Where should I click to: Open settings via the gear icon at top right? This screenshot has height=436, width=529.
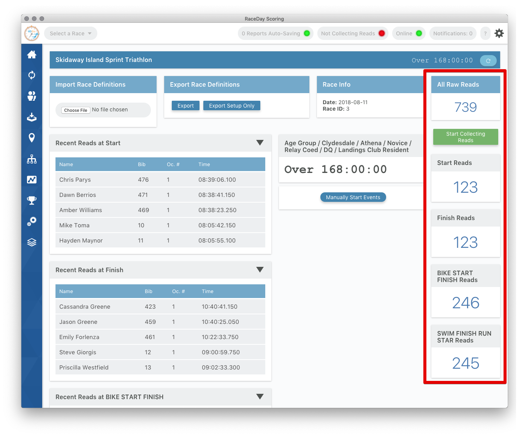coord(499,33)
